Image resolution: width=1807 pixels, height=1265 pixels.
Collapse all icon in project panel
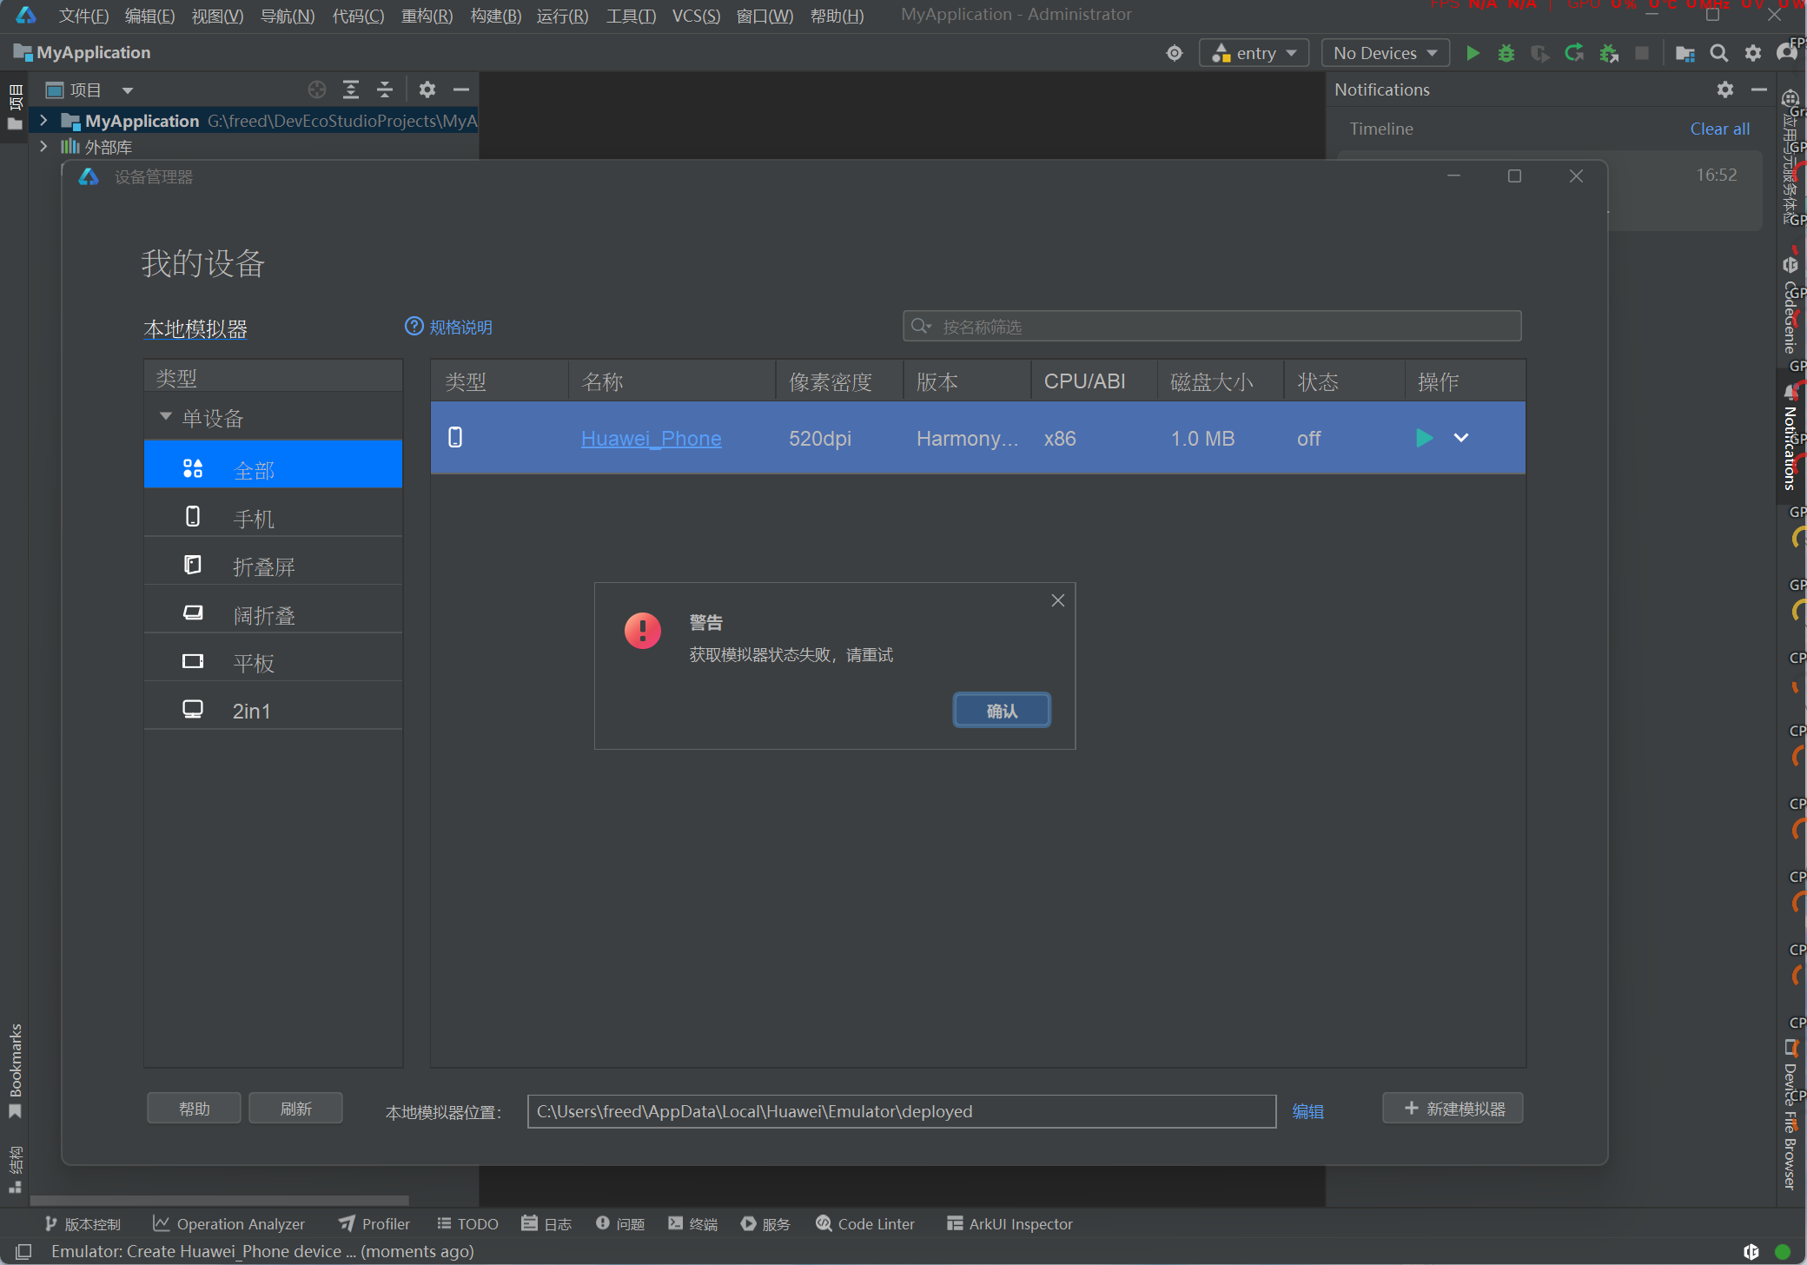coord(385,89)
